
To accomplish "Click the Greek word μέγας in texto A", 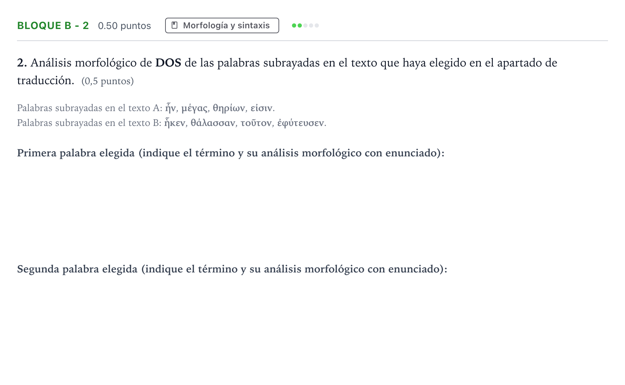I will click(194, 108).
